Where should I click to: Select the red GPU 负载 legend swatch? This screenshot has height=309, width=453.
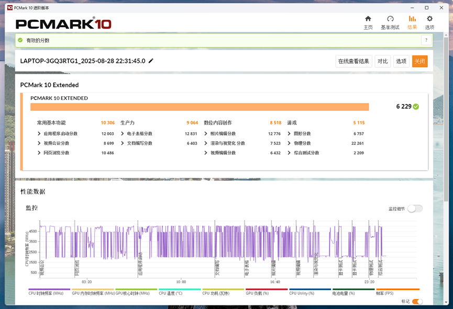coord(266,289)
